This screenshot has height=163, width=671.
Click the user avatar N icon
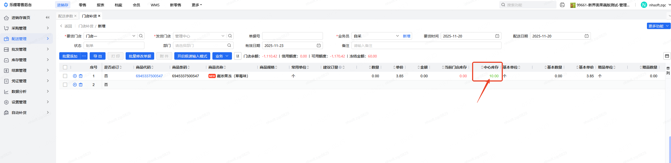[644, 5]
